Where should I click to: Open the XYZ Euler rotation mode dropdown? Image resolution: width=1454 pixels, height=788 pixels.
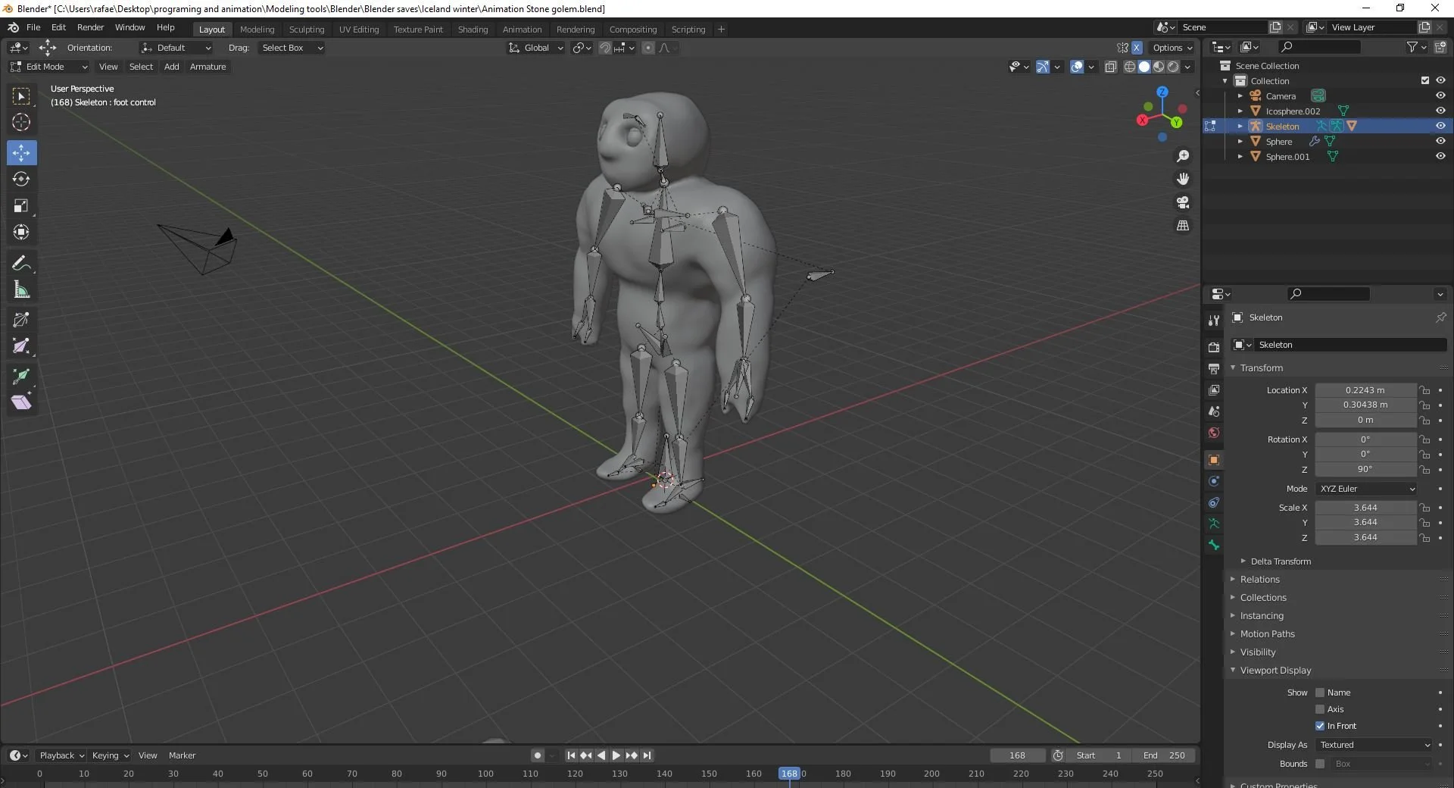pos(1367,489)
